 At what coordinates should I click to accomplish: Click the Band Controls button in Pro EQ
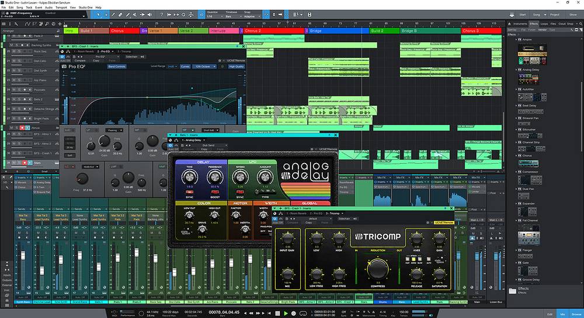117,67
